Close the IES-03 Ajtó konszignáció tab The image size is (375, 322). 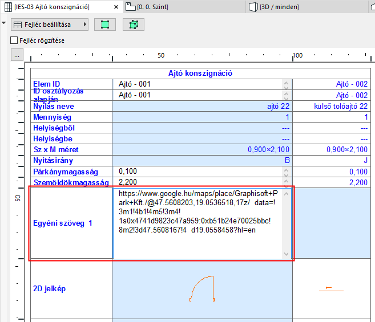(x=116, y=7)
